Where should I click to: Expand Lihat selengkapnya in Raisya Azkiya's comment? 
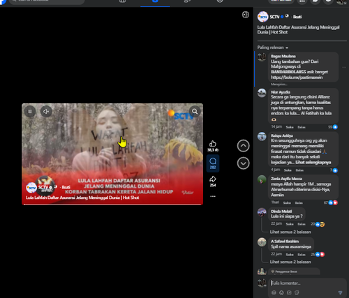[313, 162]
